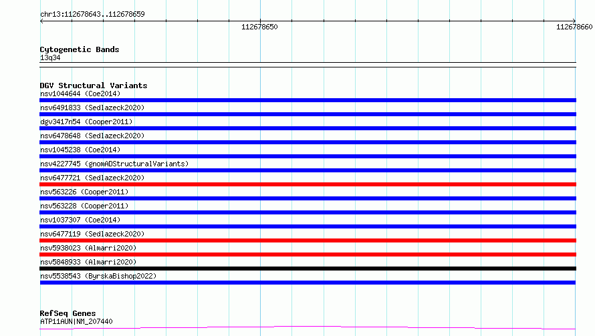Select the blue bar under nsv1037307
The height and width of the screenshot is (336, 595).
(x=308, y=226)
